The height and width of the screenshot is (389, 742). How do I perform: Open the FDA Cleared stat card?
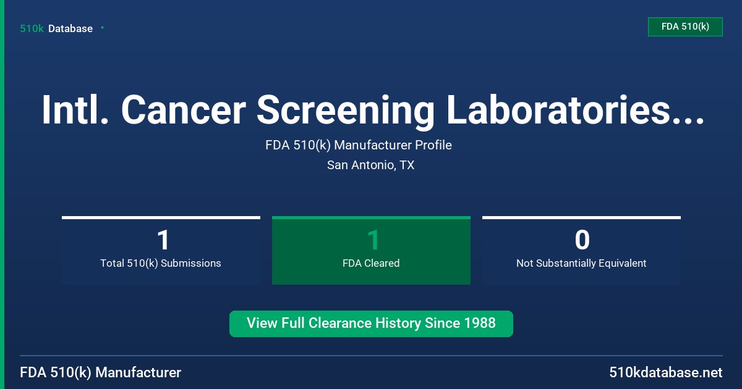tap(371, 251)
